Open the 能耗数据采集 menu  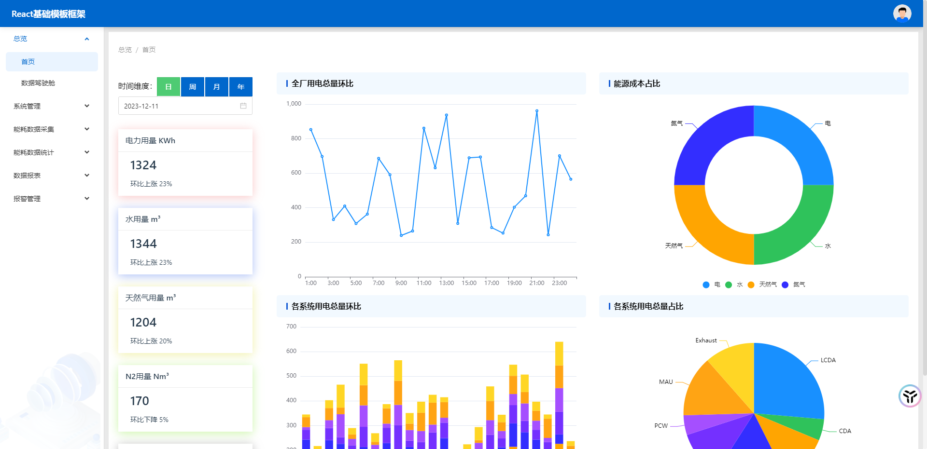(52, 129)
